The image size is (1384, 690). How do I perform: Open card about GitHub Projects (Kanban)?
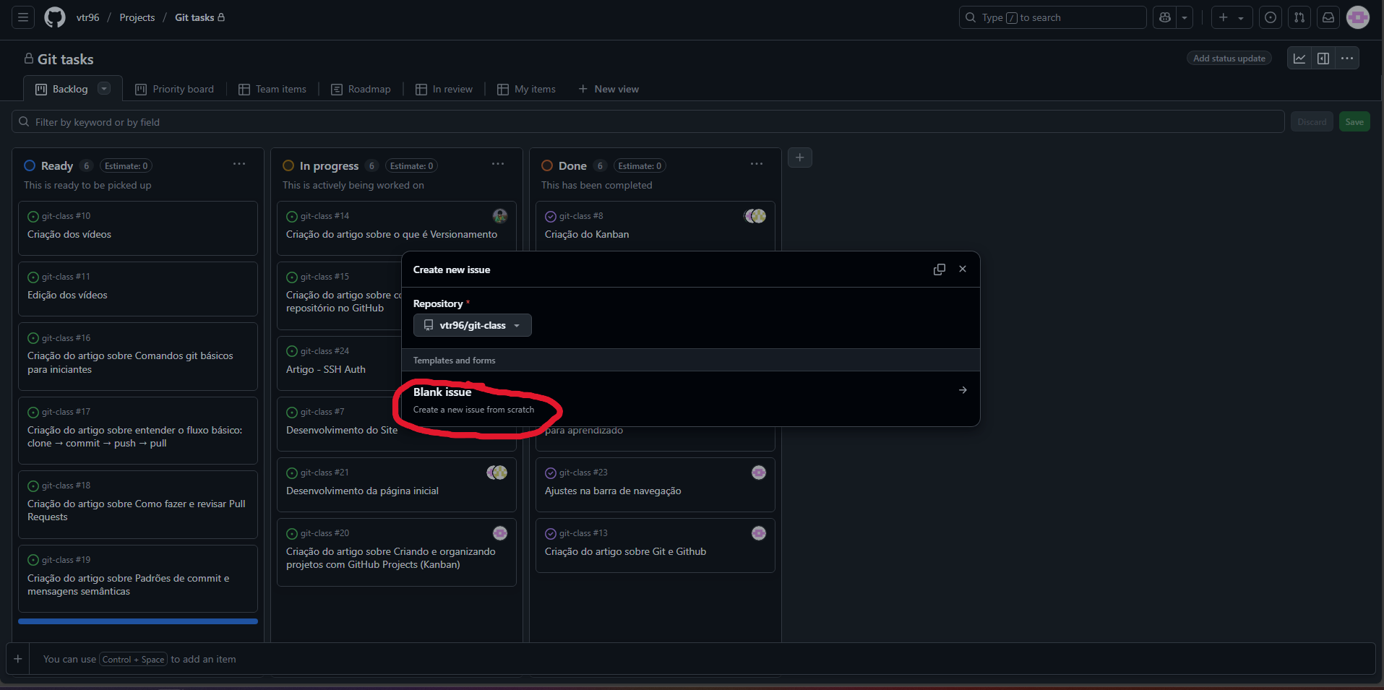click(x=391, y=558)
